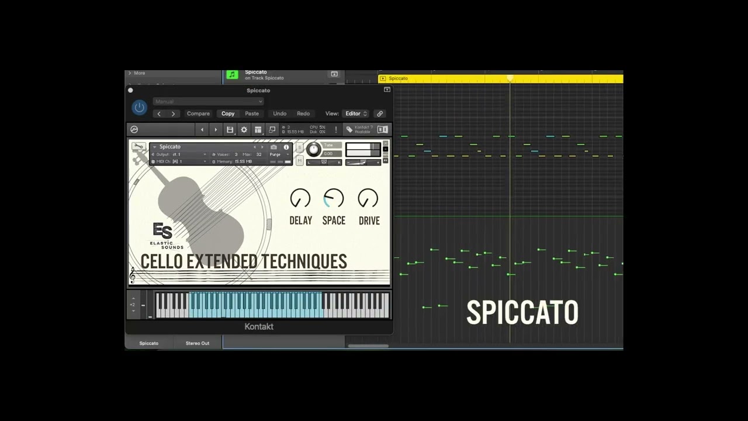Click keyboard octave shift up arrow
The width and height of the screenshot is (748, 421).
[x=133, y=298]
